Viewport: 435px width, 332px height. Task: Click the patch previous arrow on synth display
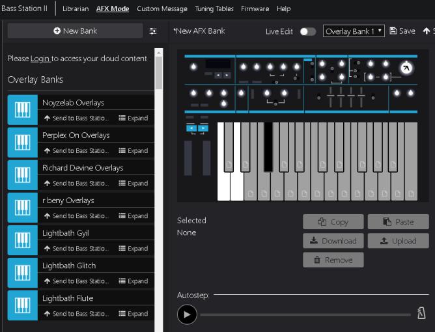click(x=218, y=75)
